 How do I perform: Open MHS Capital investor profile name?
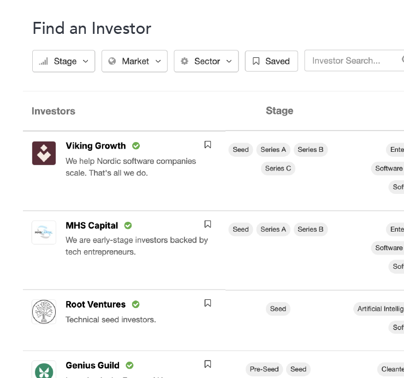pyautogui.click(x=92, y=226)
